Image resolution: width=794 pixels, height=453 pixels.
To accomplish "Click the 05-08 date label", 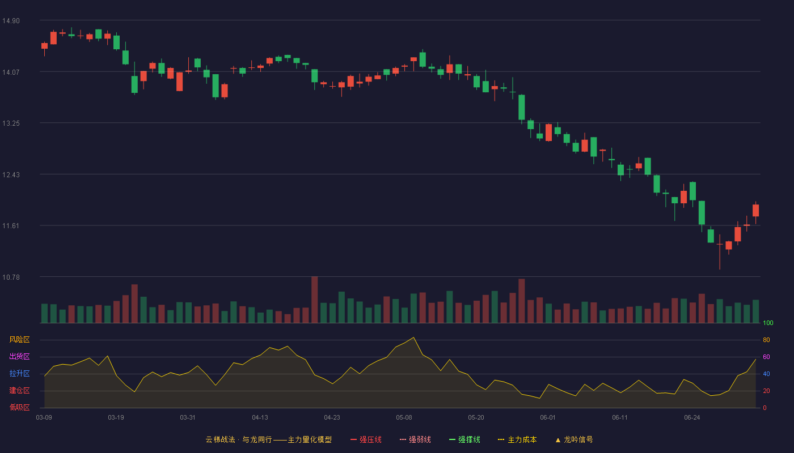I will (404, 417).
